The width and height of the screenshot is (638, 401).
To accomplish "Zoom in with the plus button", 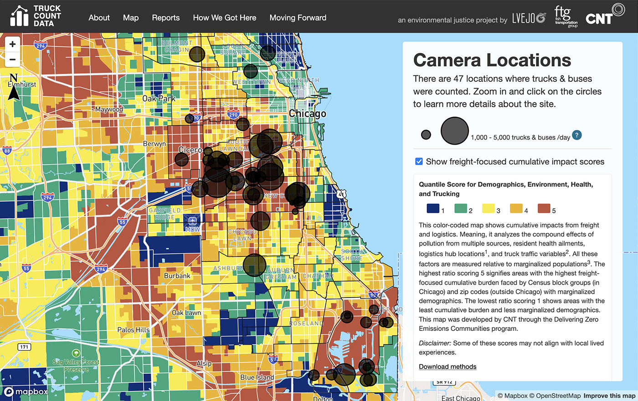I will tap(12, 44).
